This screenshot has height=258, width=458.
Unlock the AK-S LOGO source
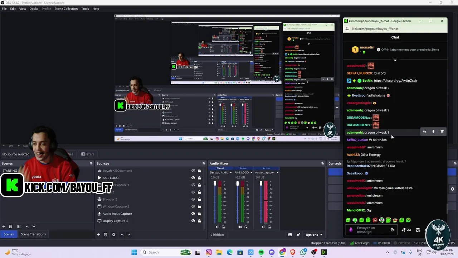point(199,178)
